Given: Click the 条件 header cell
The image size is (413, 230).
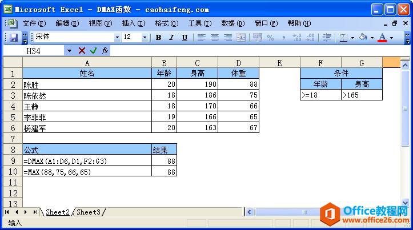Looking at the screenshot, I should click(341, 73).
